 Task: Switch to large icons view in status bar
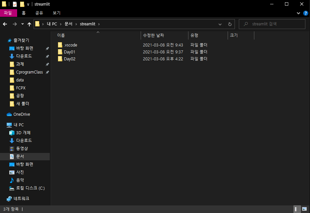(304, 209)
